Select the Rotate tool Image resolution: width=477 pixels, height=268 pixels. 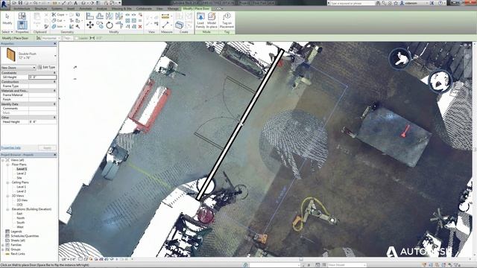click(110, 25)
